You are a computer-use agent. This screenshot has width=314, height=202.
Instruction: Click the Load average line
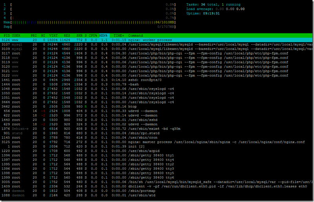click(215, 9)
